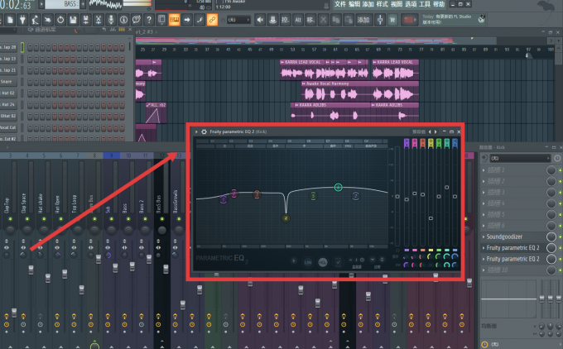
Task: Click the EQ preset previous arrow
Action: tap(431, 131)
